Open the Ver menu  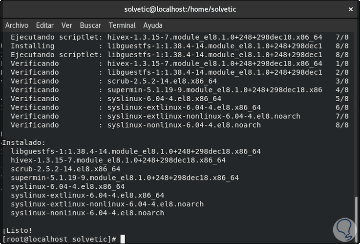click(x=67, y=25)
